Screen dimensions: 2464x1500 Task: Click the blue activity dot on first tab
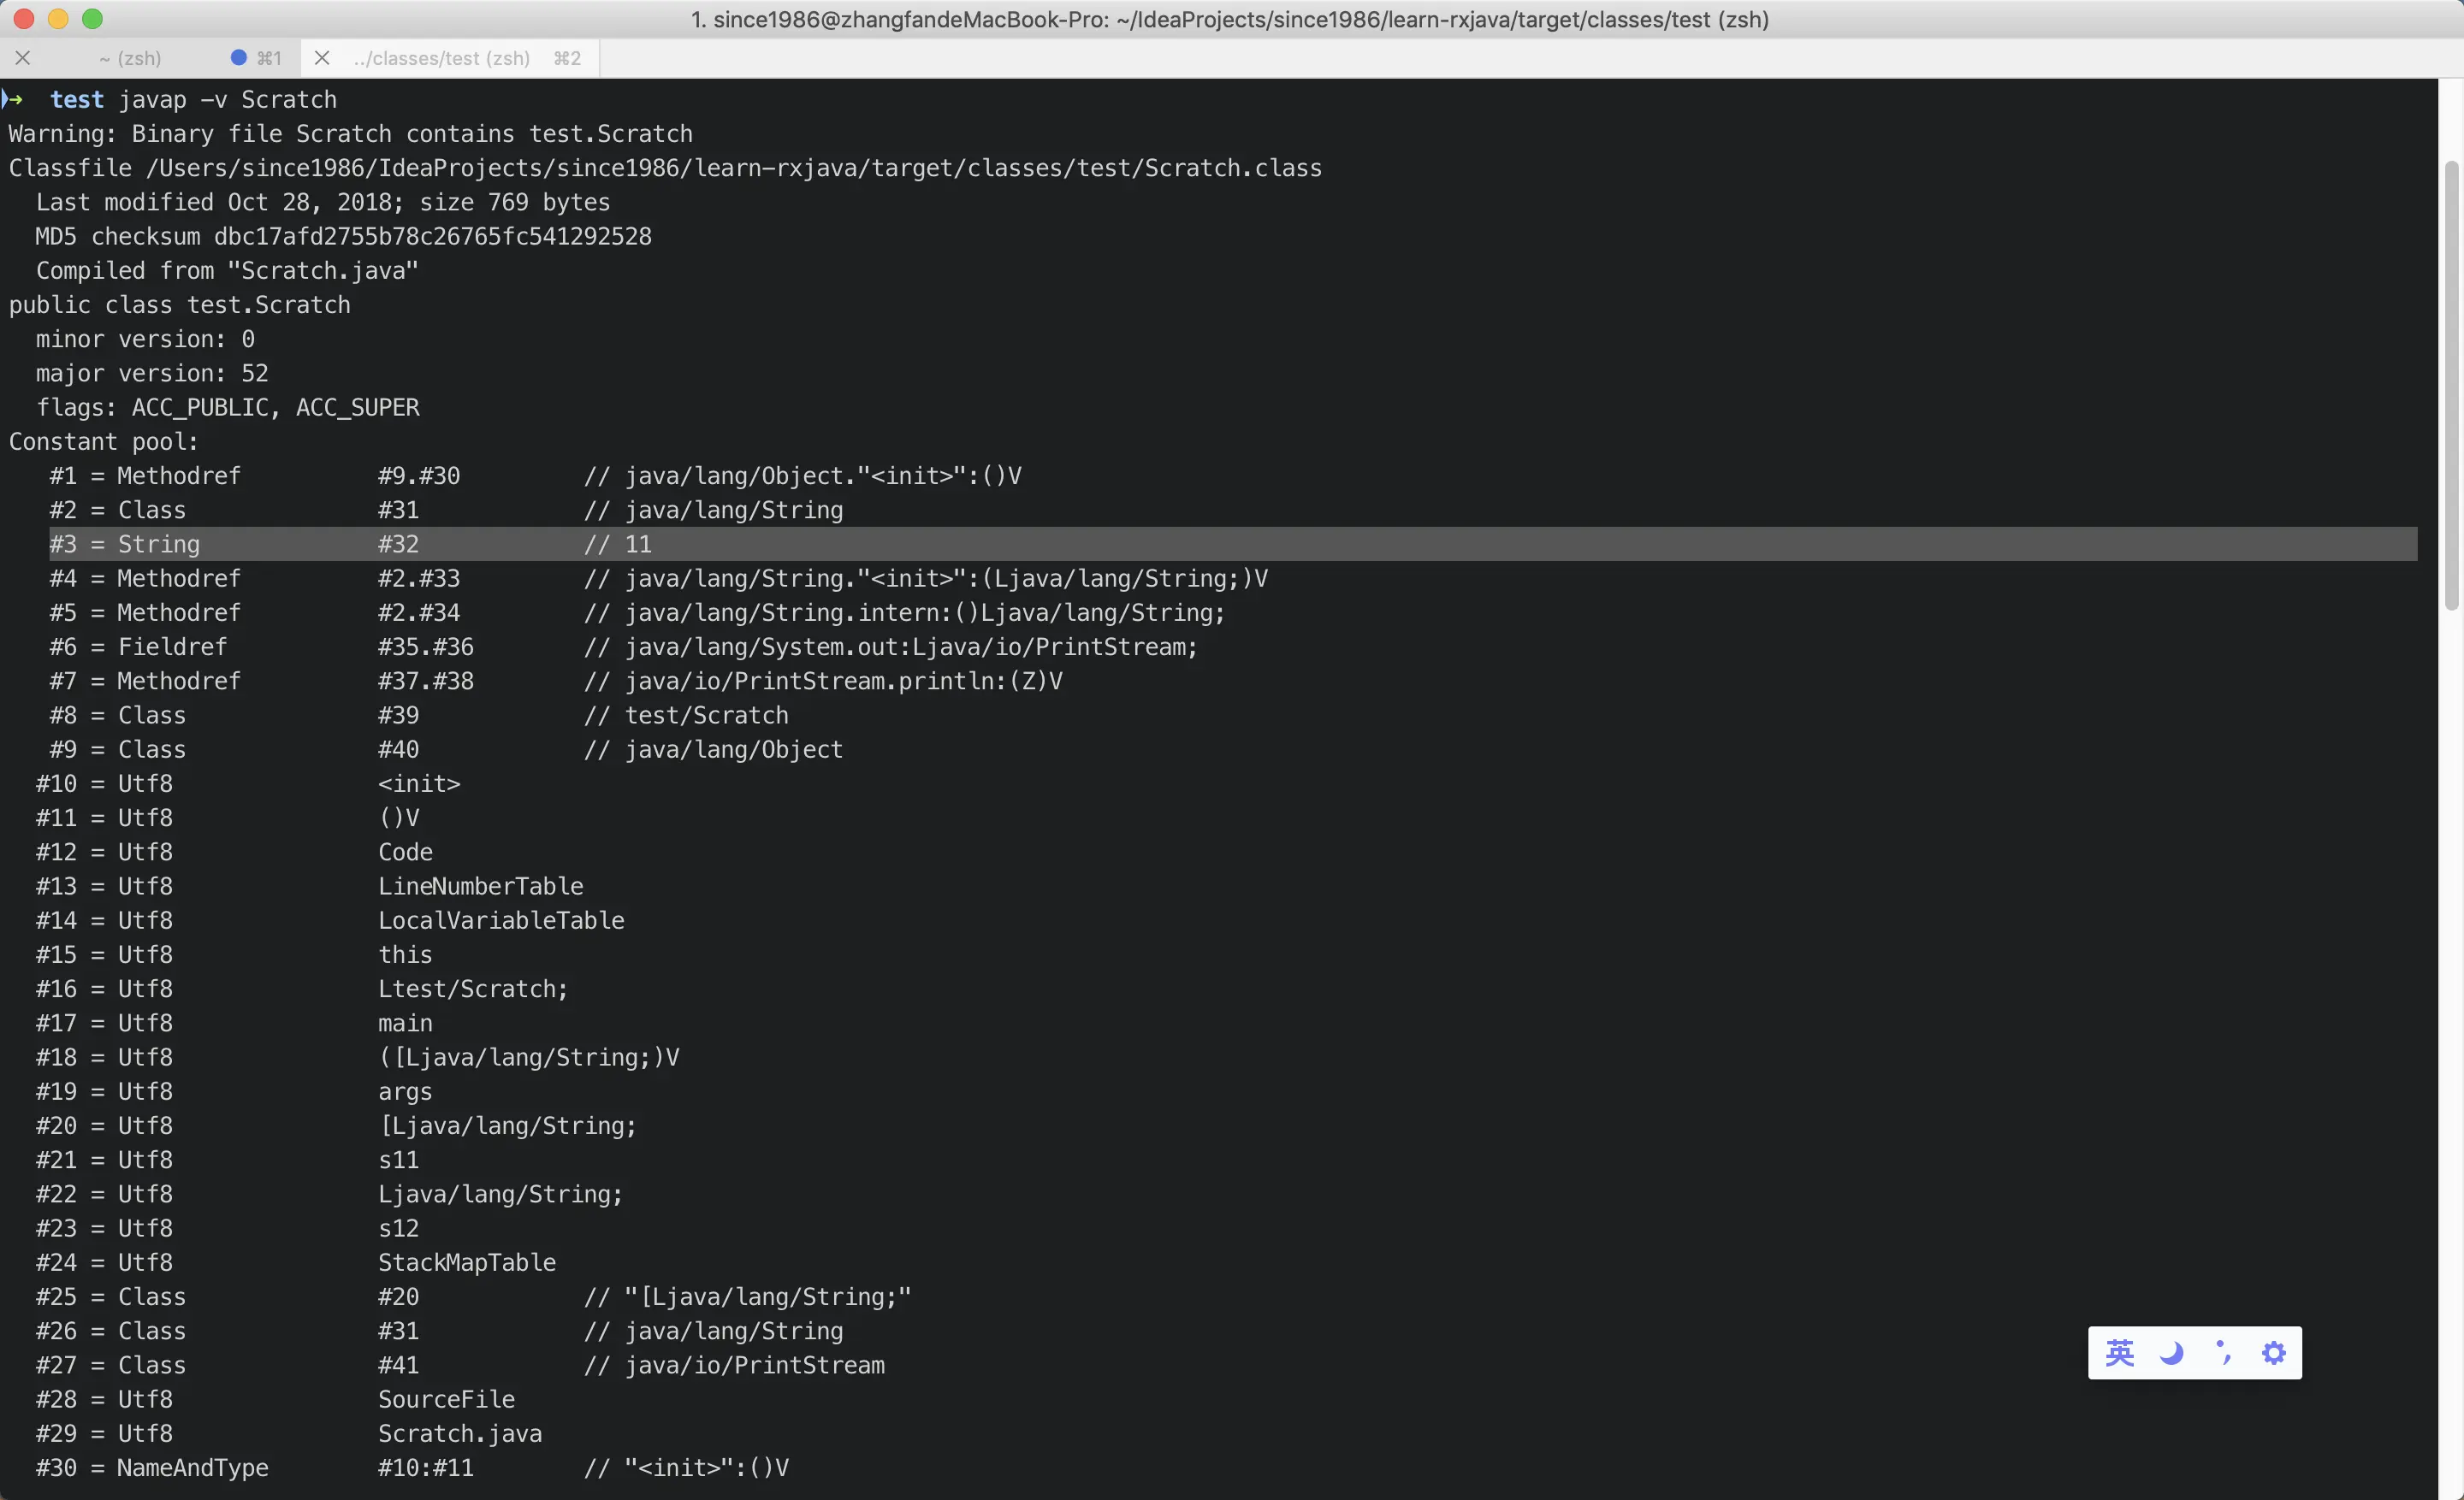pos(238,58)
